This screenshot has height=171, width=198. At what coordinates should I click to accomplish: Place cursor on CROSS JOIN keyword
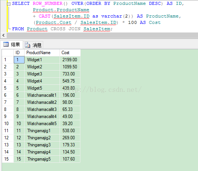click(66, 29)
